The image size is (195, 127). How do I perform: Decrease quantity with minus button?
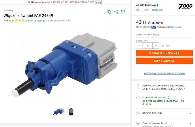pyautogui.click(x=139, y=46)
